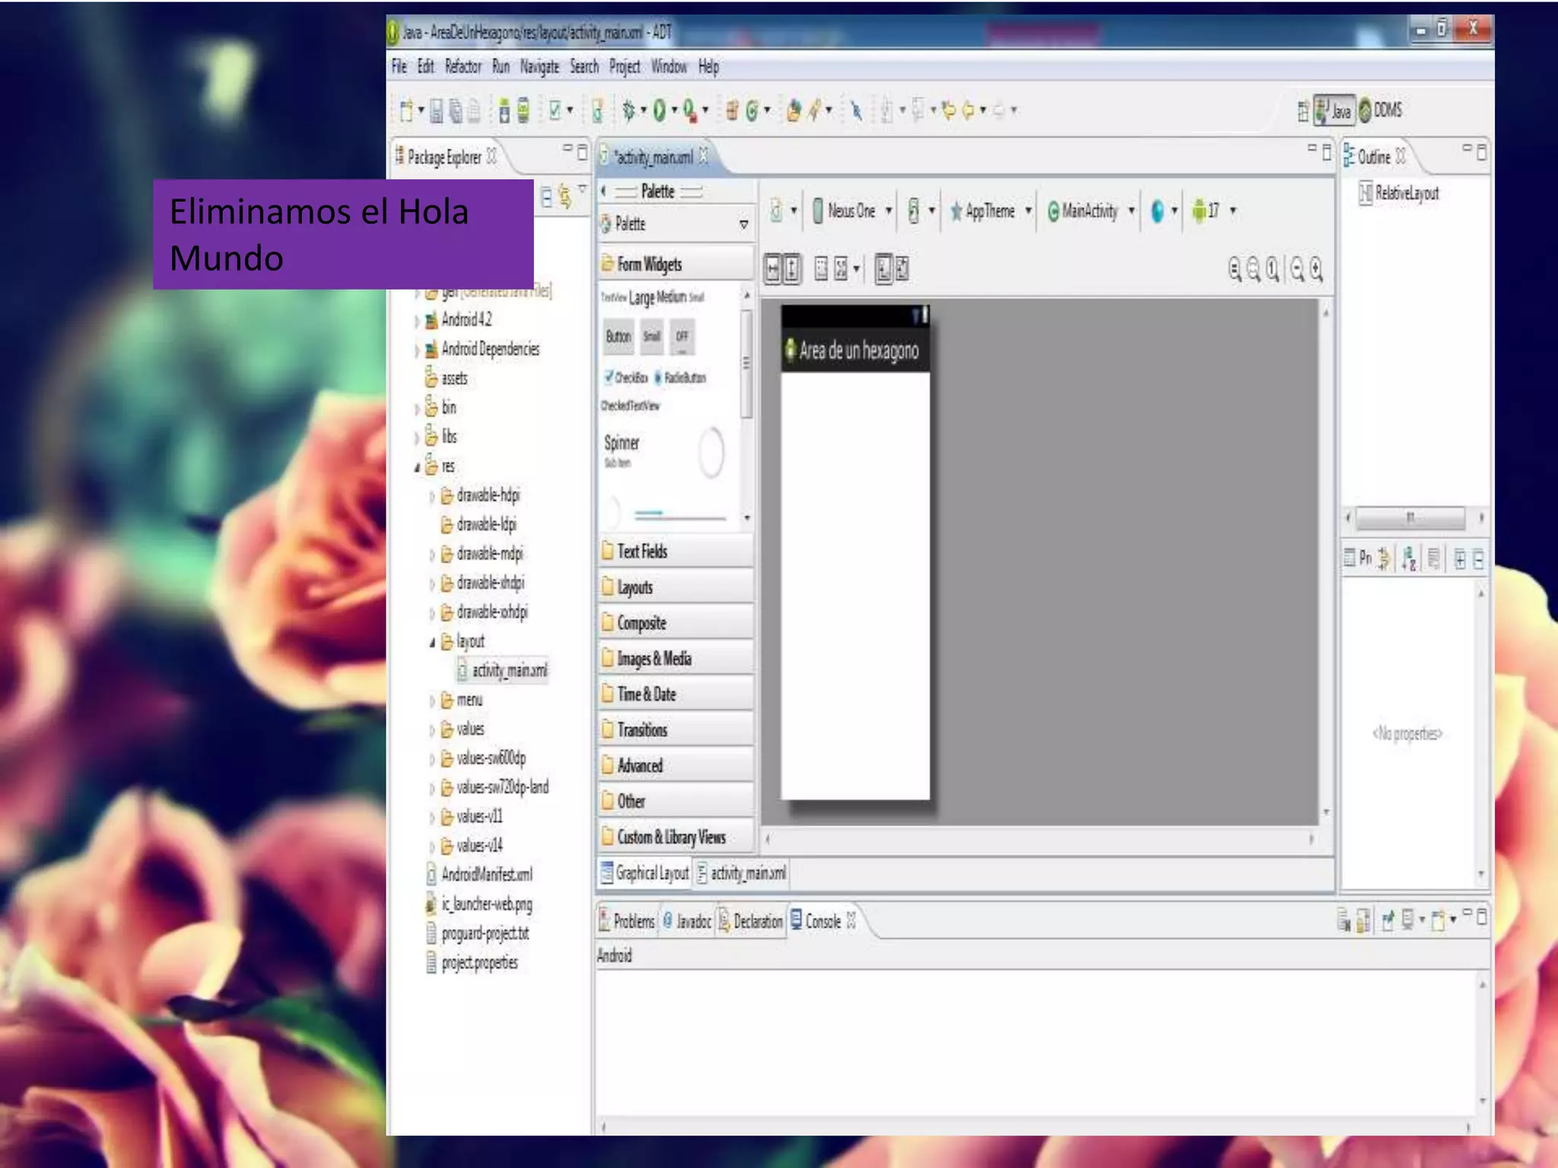
Task: Click the Debug bug toolbar icon
Action: pos(628,111)
